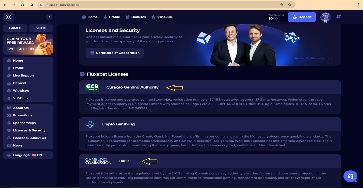Switch to the SLOTS tab
The image size is (363, 188).
tap(41, 28)
